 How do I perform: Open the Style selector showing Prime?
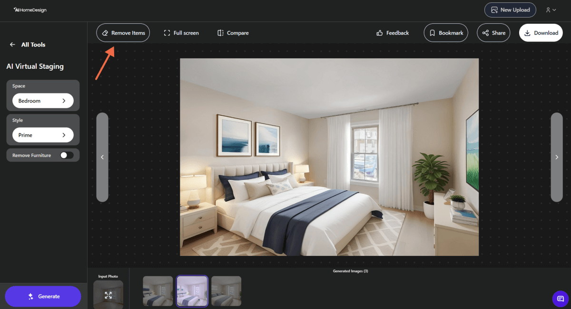pos(42,135)
